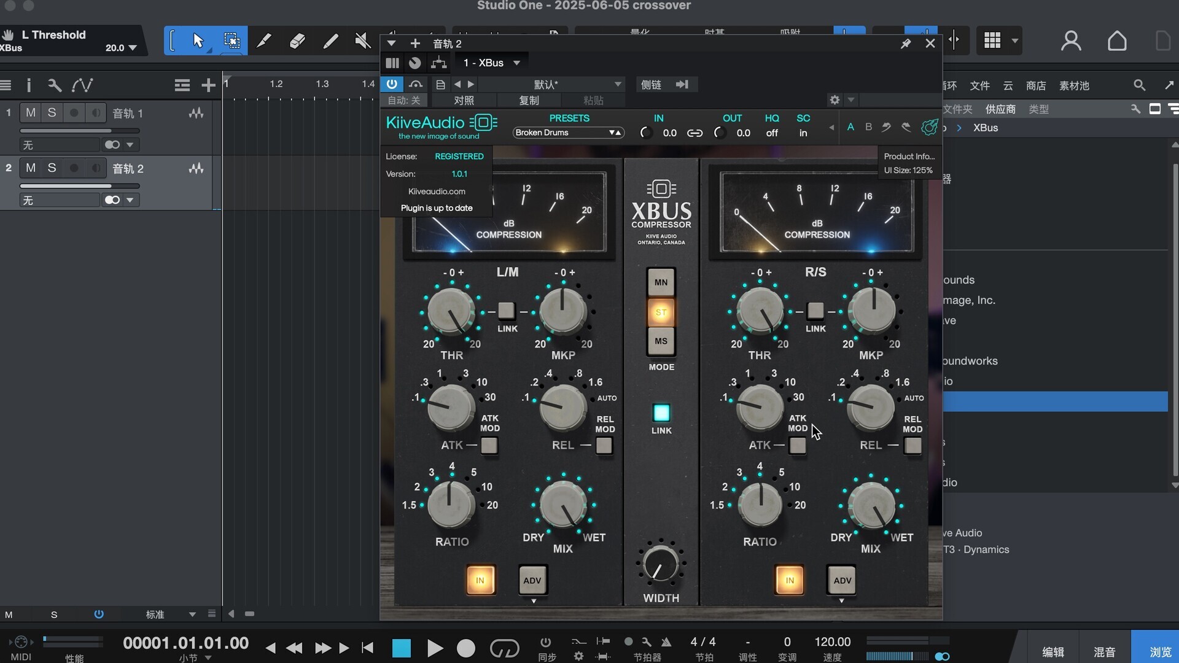Switch to 浏览 view tab
Screen dimensions: 1179x663
[1161, 652]
